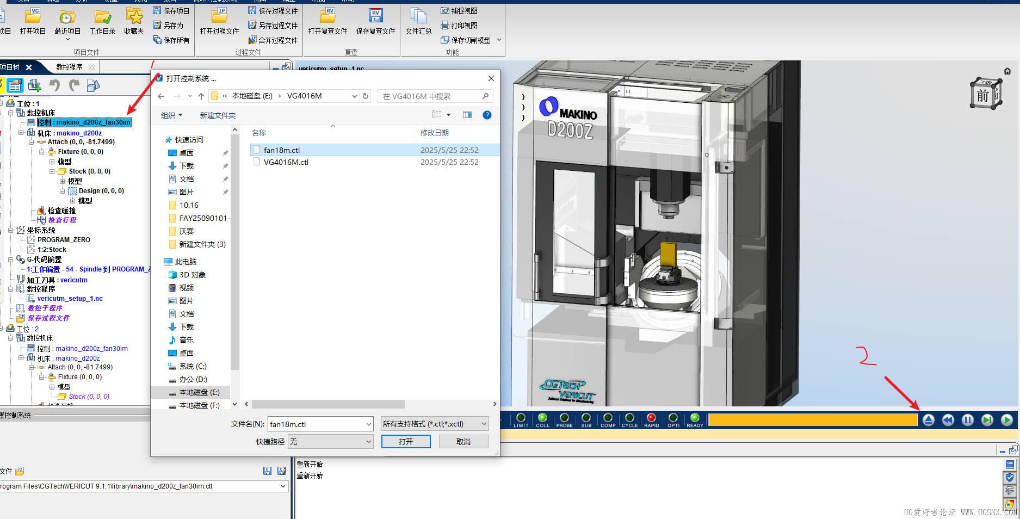
Task: Open the 快捷路径 dropdown
Action: [x=330, y=442]
